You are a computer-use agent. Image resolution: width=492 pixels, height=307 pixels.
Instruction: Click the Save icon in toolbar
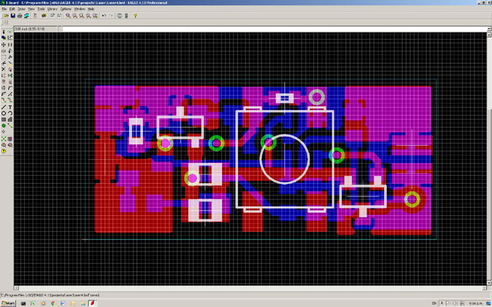13,16
